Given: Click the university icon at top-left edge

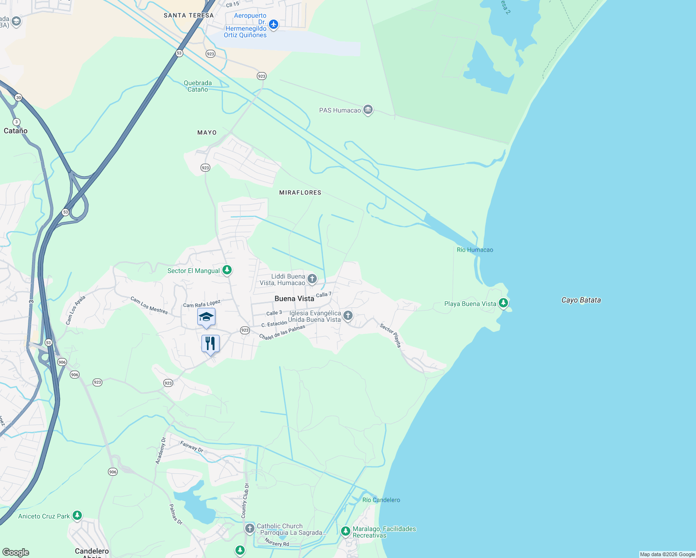Looking at the screenshot, I should pos(16,21).
